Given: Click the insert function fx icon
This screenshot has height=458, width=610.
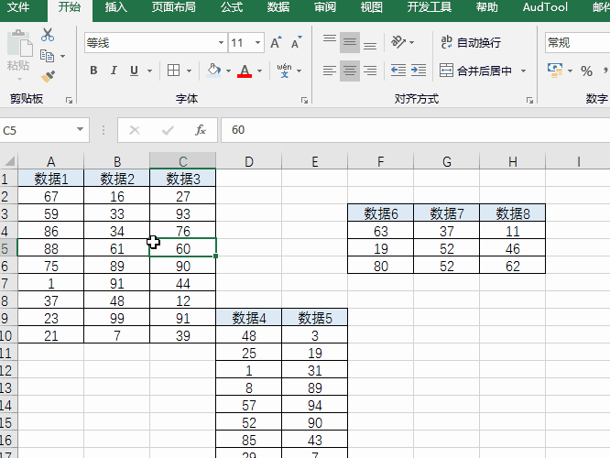Looking at the screenshot, I should click(x=201, y=130).
